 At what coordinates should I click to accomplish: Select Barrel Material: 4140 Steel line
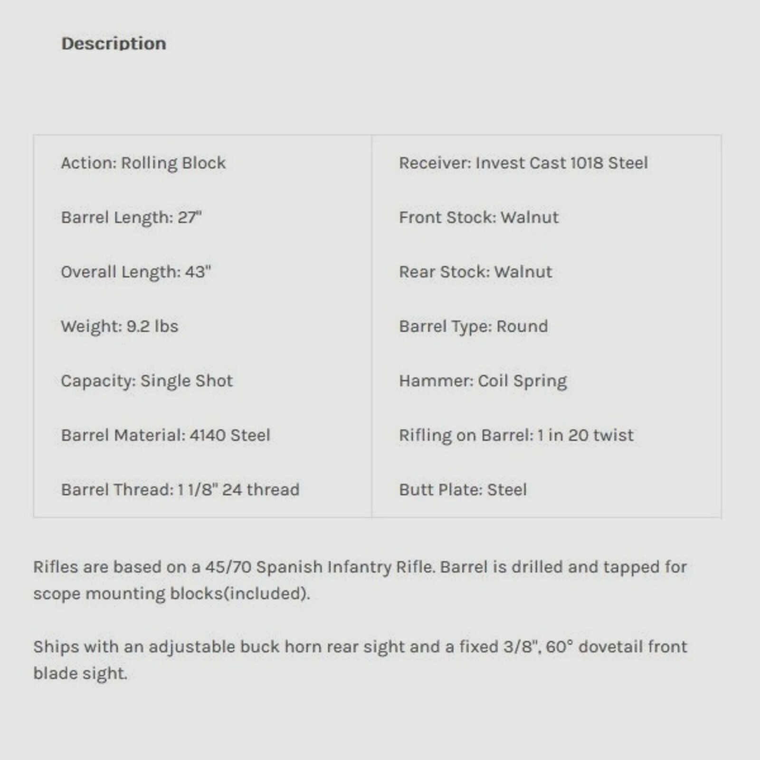(165, 435)
